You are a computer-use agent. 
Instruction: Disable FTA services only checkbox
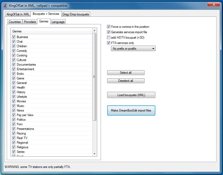coord(109,43)
